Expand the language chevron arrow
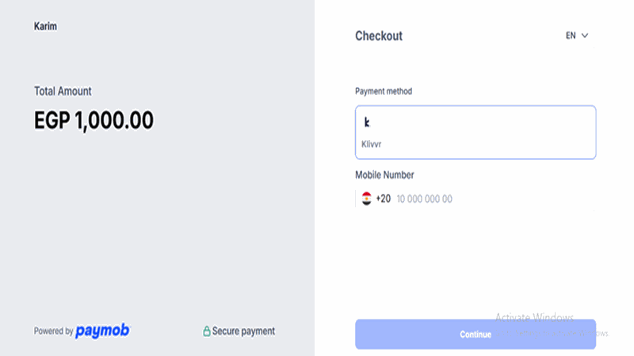The image size is (634, 356). tap(585, 36)
